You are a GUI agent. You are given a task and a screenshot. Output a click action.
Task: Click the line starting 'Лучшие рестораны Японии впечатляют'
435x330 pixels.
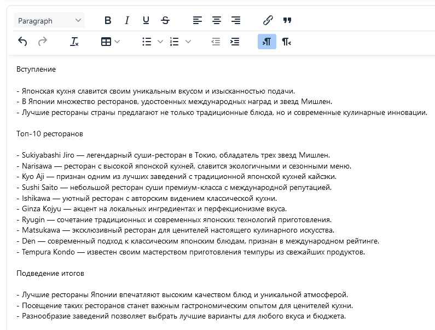click(182, 294)
